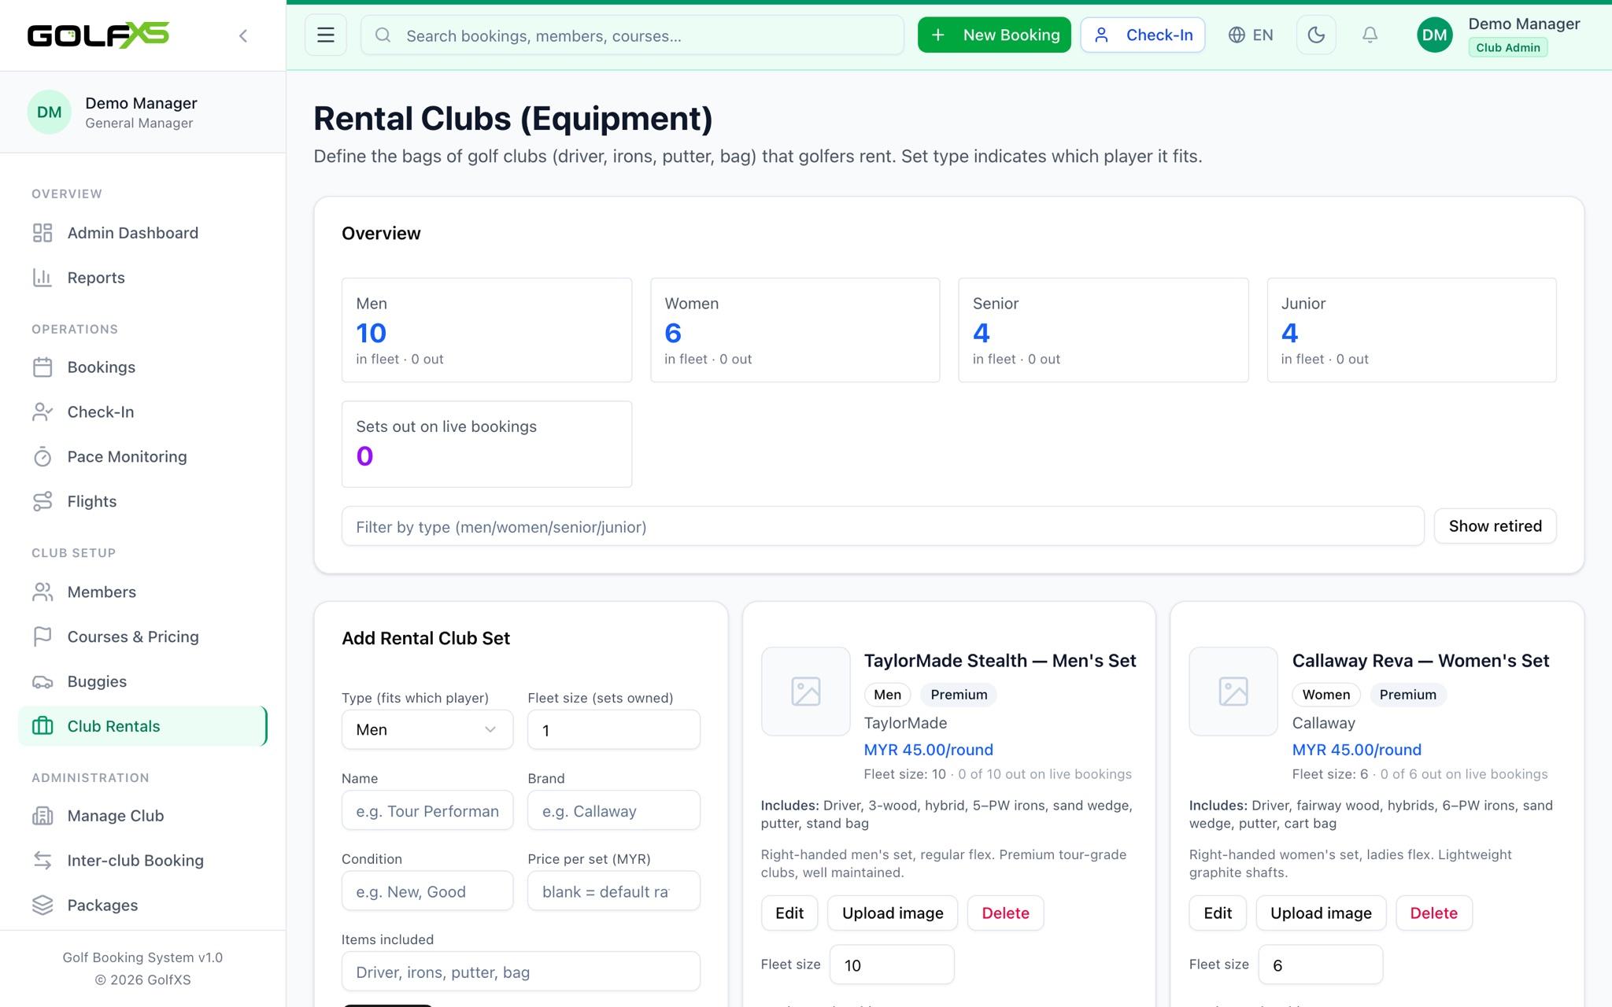
Task: Open notifications bell icon
Action: pyautogui.click(x=1370, y=35)
